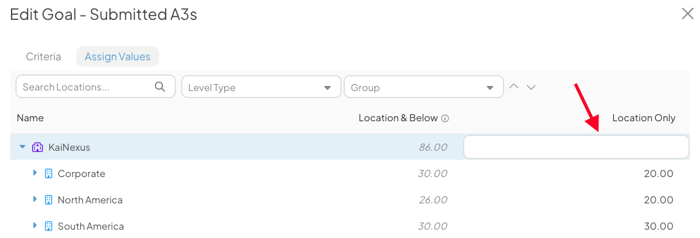Click the search magnifier icon
The height and width of the screenshot is (238, 700).
[160, 87]
